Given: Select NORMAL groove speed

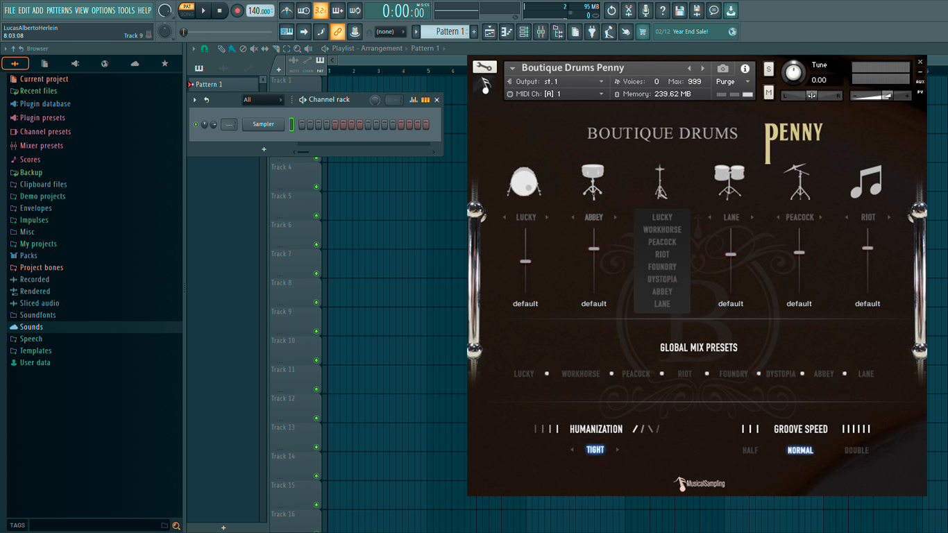Looking at the screenshot, I should point(800,450).
